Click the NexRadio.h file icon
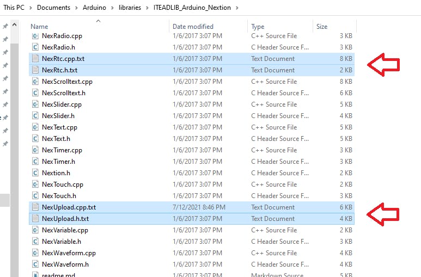The height and width of the screenshot is (277, 421). [35, 47]
